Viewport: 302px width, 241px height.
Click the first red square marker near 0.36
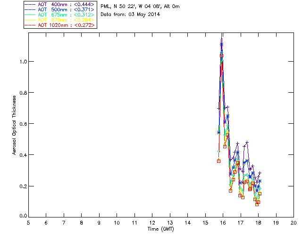point(218,161)
